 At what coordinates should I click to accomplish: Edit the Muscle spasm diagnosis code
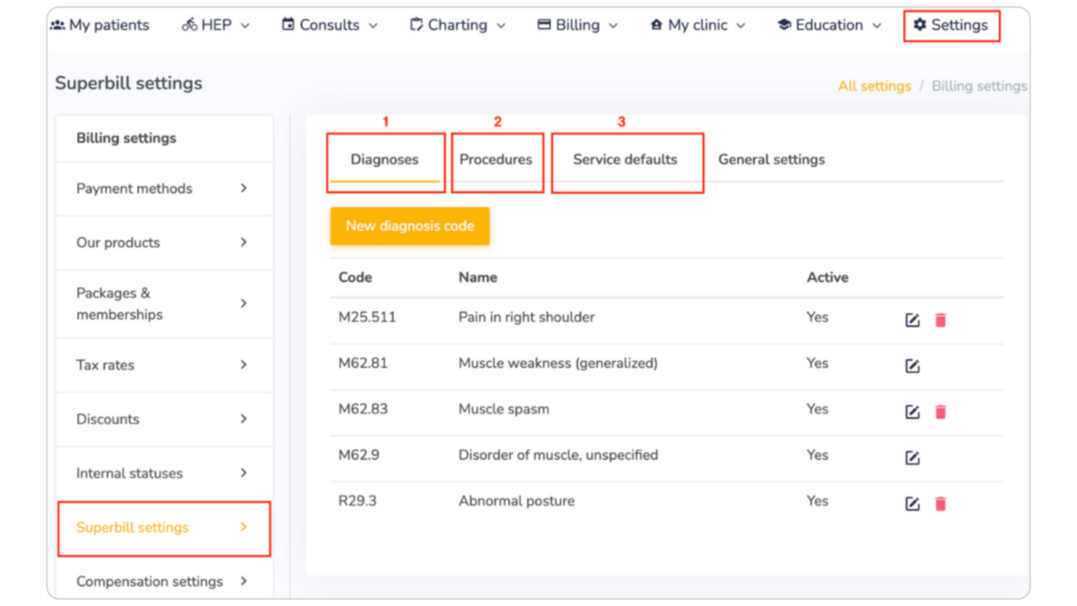point(912,412)
